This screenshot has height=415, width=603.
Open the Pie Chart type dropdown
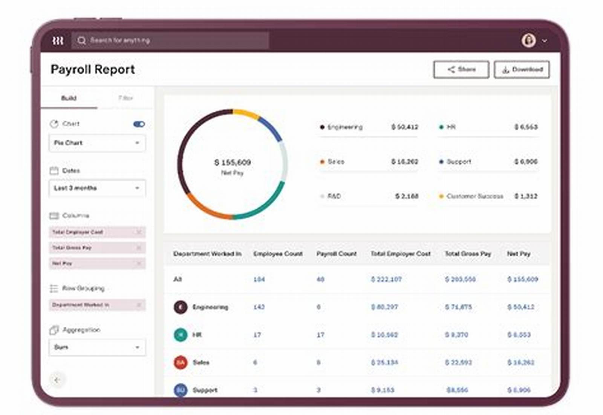pyautogui.click(x=97, y=143)
